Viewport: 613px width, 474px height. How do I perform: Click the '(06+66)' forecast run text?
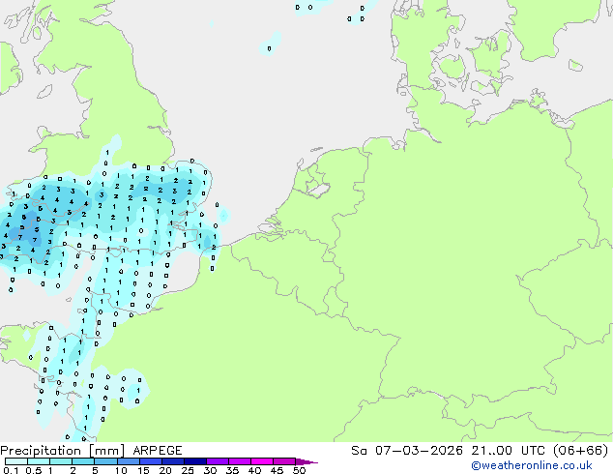click(581, 451)
